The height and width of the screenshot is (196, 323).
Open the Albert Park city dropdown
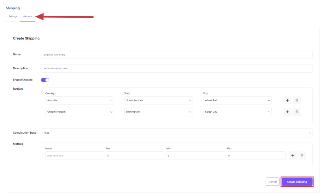point(237,100)
